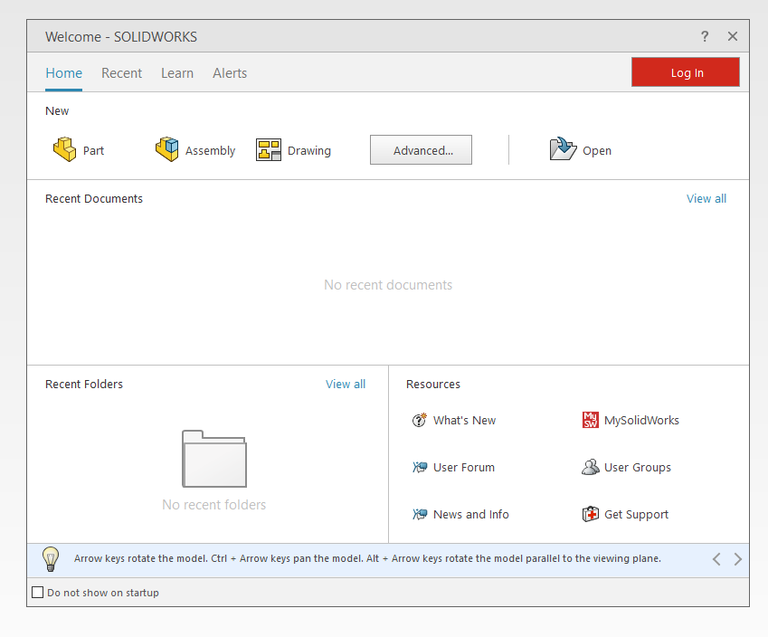Click the help question mark icon
The width and height of the screenshot is (768, 637).
705,36
